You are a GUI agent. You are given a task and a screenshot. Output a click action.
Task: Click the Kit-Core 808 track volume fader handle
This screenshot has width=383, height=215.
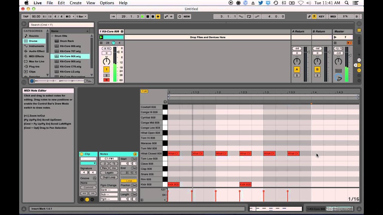(118, 52)
